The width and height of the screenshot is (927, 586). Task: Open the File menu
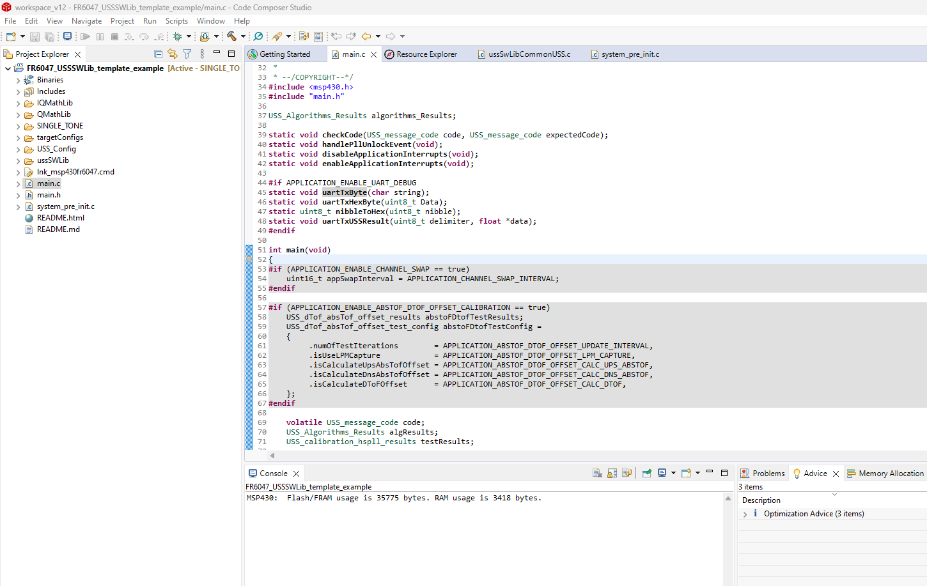tap(10, 21)
